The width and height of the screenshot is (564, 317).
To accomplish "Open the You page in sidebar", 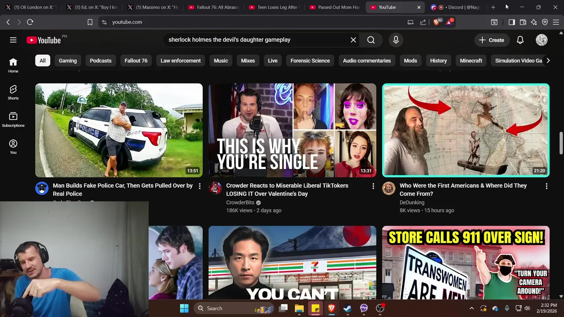I will [13, 147].
